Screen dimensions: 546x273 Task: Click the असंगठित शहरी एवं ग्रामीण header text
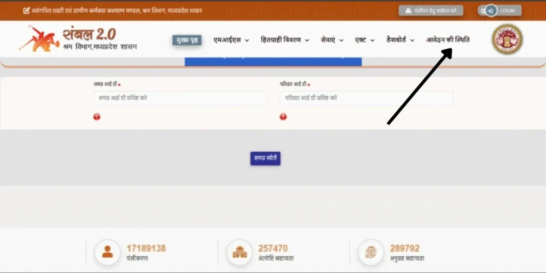116,11
